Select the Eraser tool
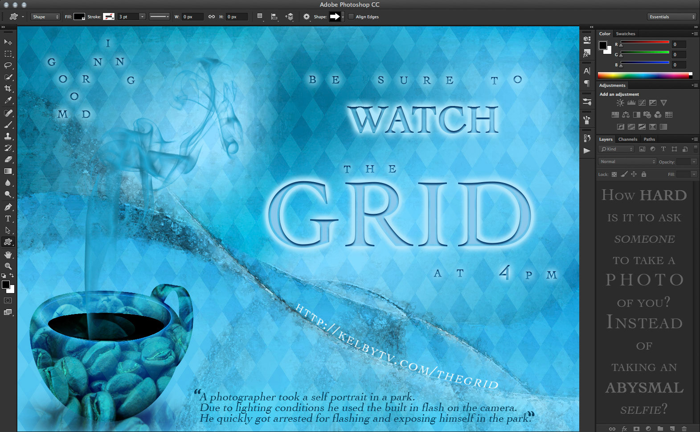The image size is (700, 432). (8, 159)
